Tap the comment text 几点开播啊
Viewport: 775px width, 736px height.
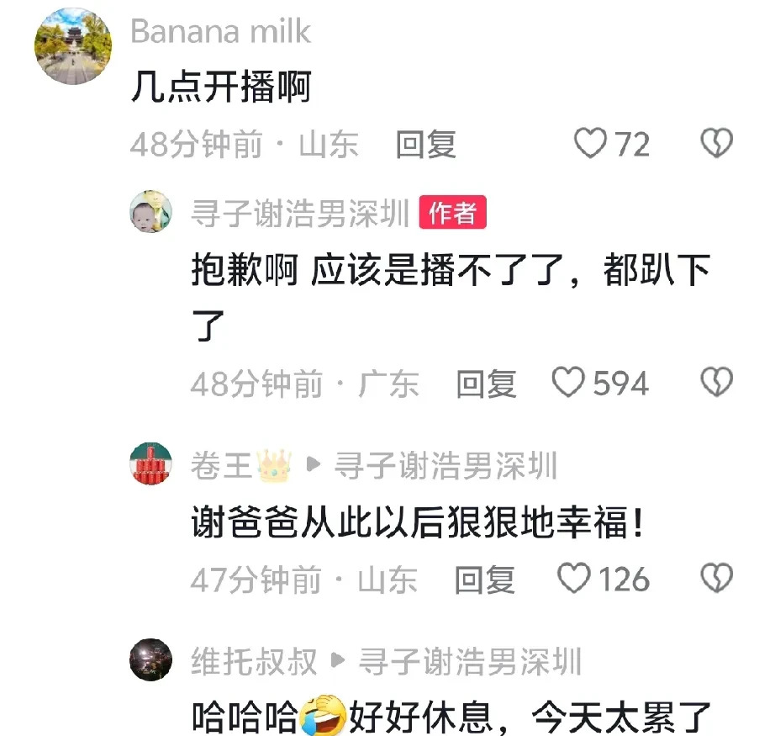221,87
